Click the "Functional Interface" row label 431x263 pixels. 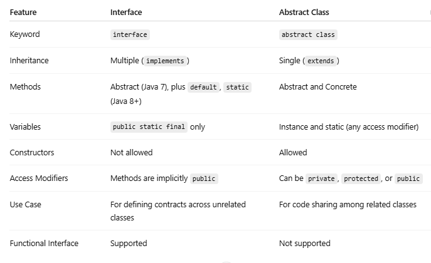pos(44,243)
